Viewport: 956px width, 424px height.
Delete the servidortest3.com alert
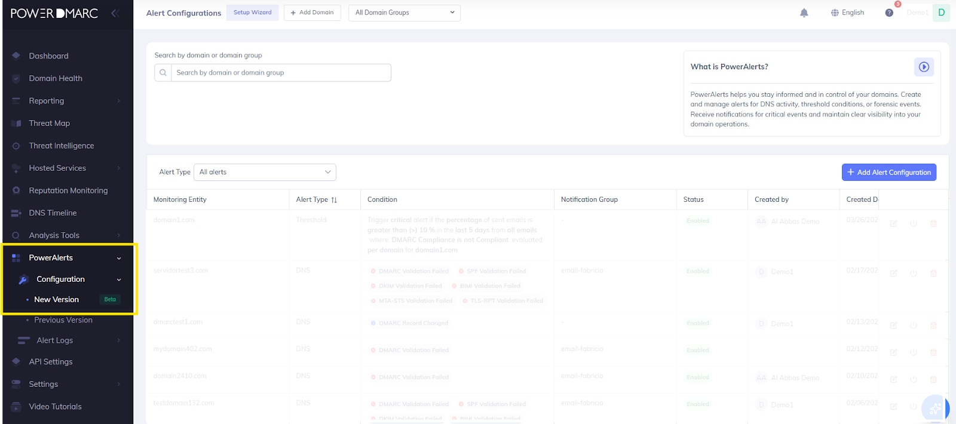tap(933, 274)
